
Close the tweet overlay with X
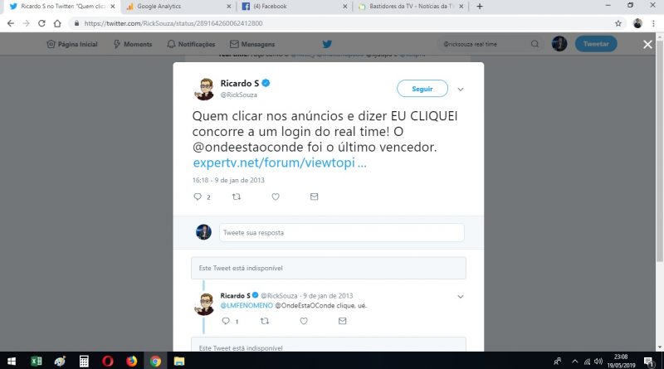point(647,44)
